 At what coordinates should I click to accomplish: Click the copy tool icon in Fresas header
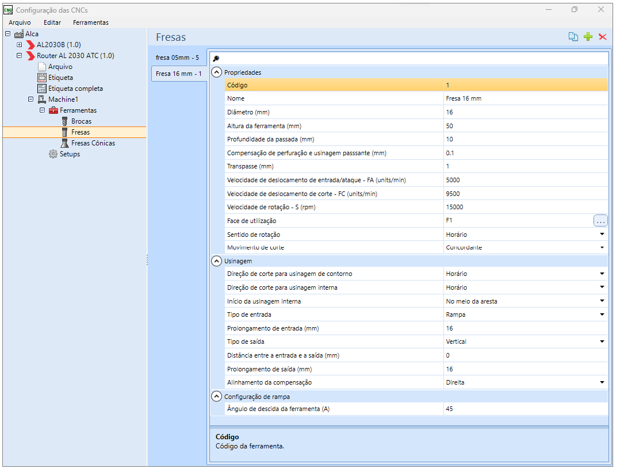[x=573, y=37]
